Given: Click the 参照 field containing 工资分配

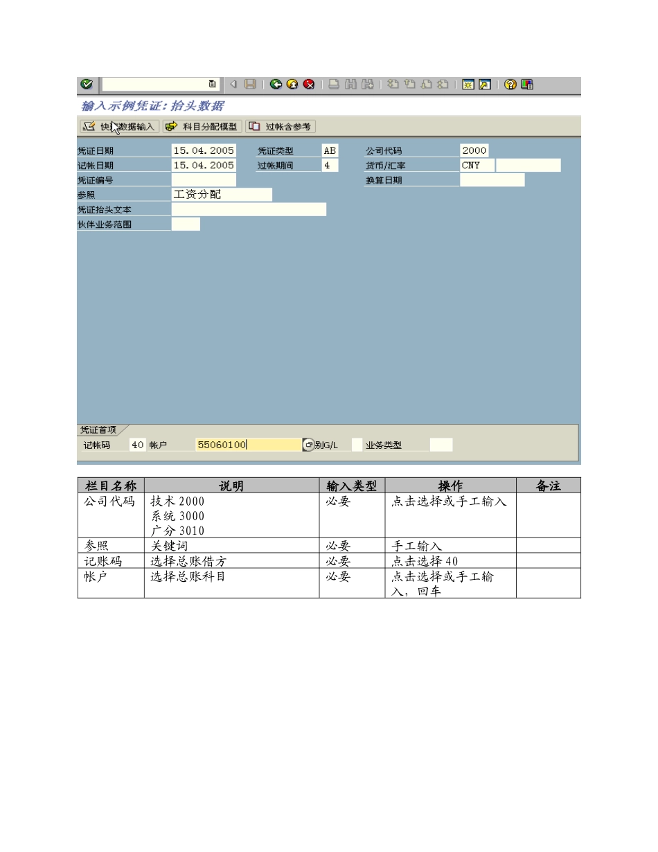Looking at the screenshot, I should 222,195.
